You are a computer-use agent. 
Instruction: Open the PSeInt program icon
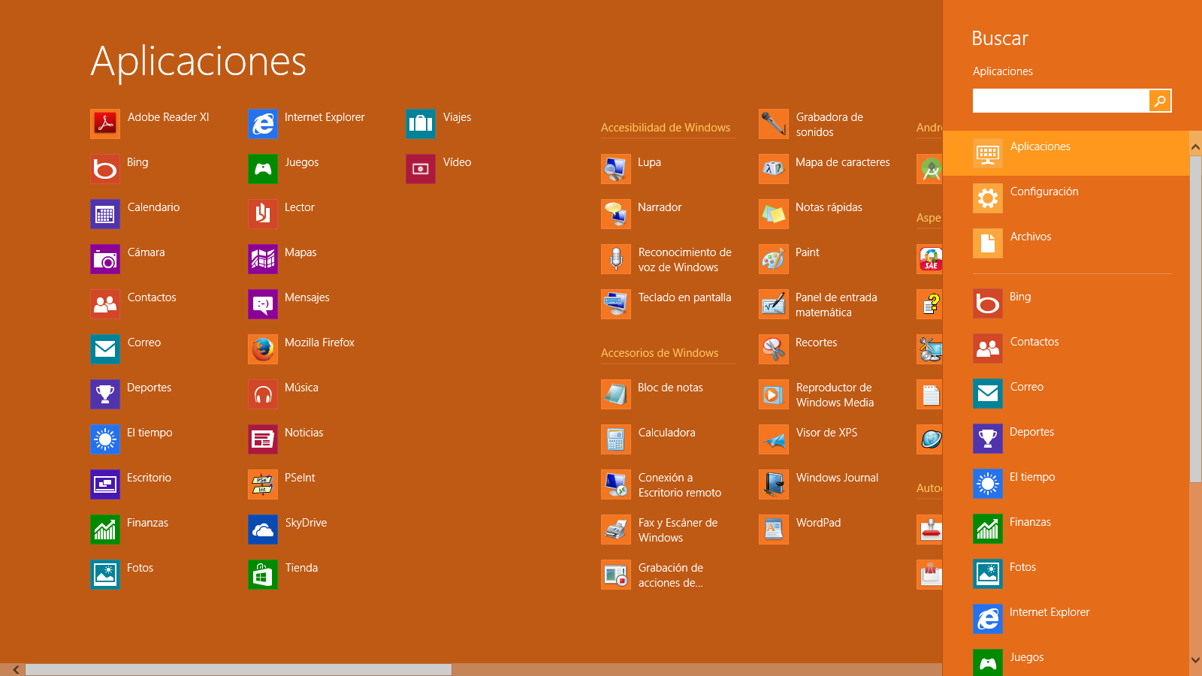point(263,484)
